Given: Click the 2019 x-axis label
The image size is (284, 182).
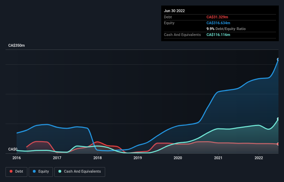Looking at the screenshot, I should [138, 158].
